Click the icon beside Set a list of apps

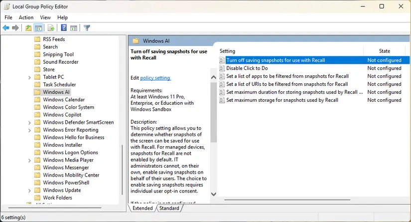coord(222,76)
